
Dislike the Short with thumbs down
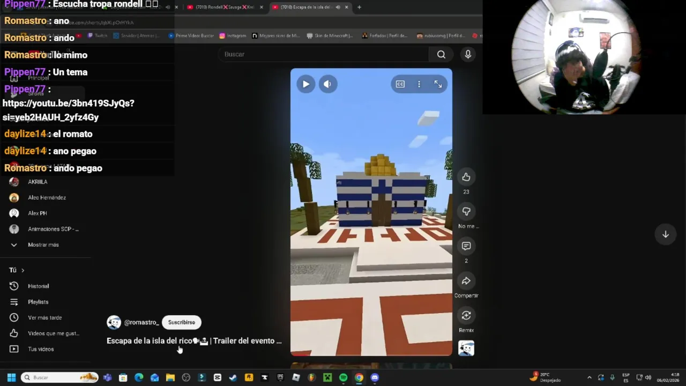[x=466, y=211]
